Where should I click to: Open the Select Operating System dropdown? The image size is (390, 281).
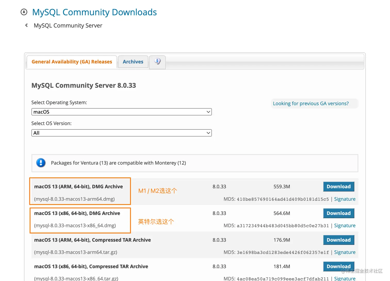tap(121, 112)
